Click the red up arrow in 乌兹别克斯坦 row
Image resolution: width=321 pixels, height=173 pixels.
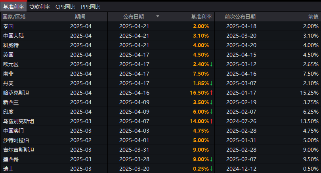pos(212,121)
